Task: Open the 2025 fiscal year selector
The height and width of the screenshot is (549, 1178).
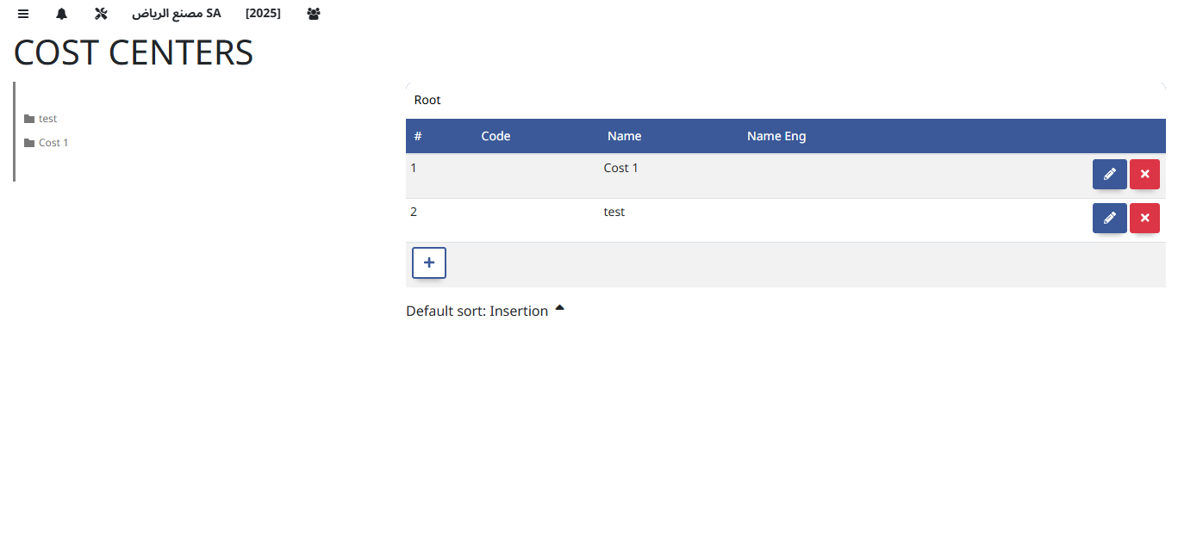Action: [263, 14]
